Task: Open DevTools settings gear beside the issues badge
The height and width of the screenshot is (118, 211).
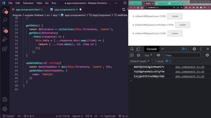Action: [x=194, y=49]
